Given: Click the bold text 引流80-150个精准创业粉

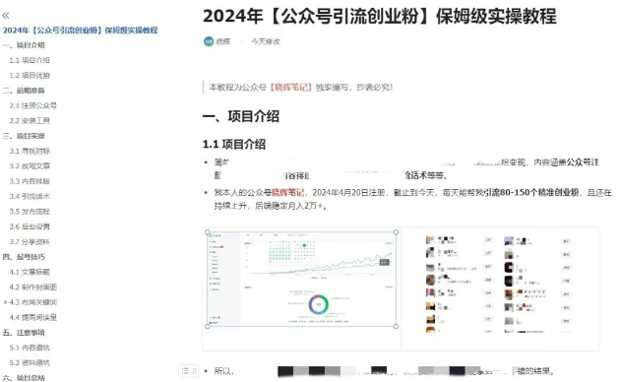Looking at the screenshot, I should click(x=531, y=192).
